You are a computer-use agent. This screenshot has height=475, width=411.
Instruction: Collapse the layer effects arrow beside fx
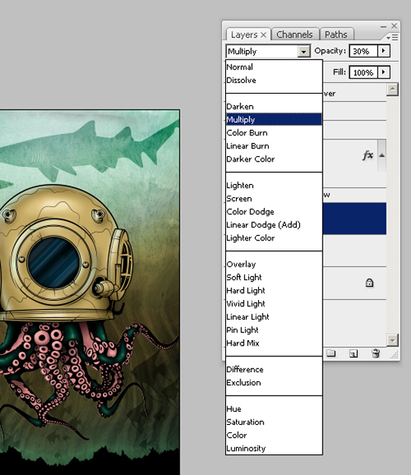(x=381, y=155)
